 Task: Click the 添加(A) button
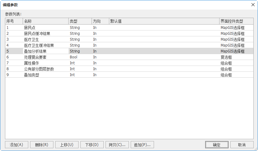(x=16, y=145)
